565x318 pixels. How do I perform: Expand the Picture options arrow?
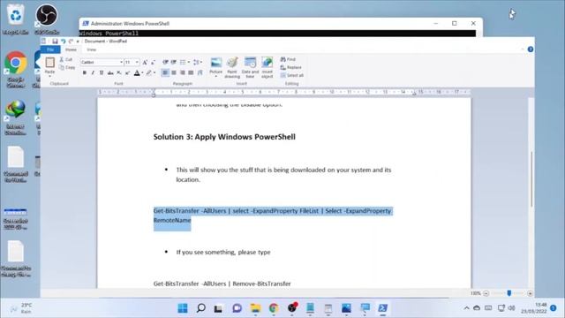coord(215,77)
